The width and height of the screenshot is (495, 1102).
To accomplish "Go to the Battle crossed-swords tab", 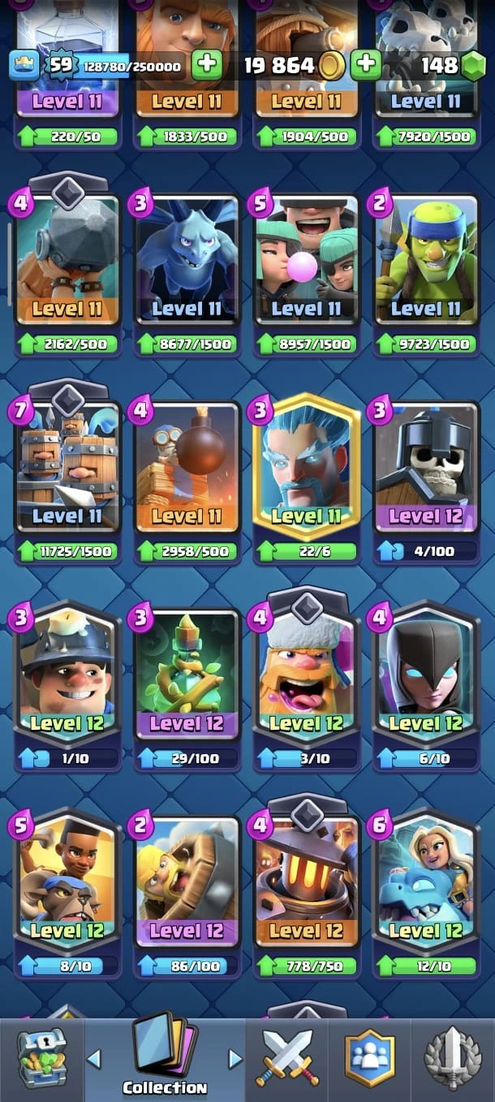I will 287,1058.
